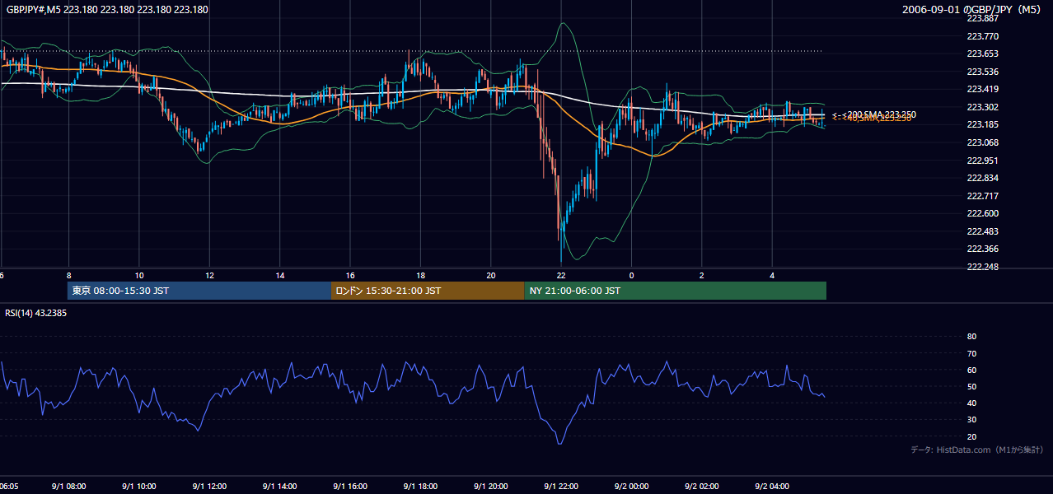Click the 9/2 00:00 time axis label
The height and width of the screenshot is (494, 1053).
click(x=632, y=487)
